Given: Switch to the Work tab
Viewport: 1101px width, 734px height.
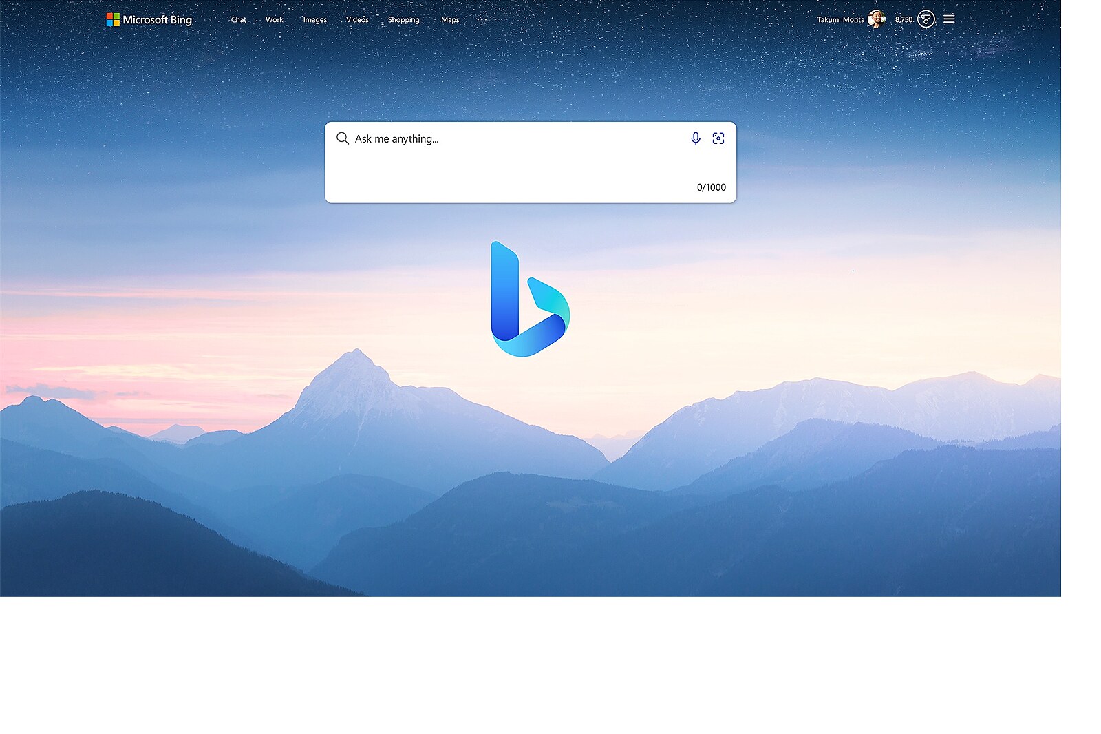Looking at the screenshot, I should tap(275, 20).
